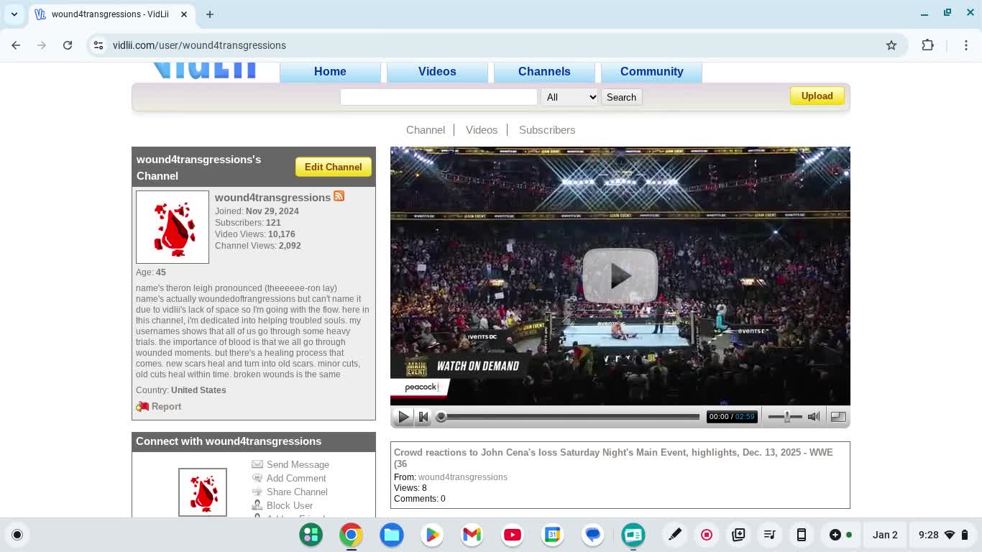The width and height of the screenshot is (982, 552).
Task: Bookmark this page with the star icon
Action: (891, 45)
